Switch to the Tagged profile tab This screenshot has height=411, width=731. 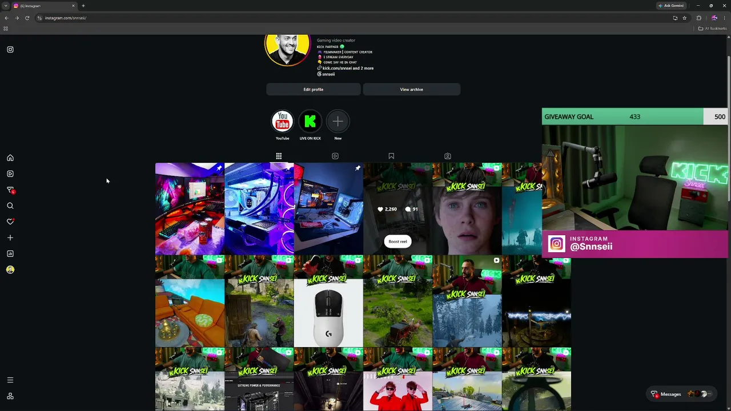(448, 156)
